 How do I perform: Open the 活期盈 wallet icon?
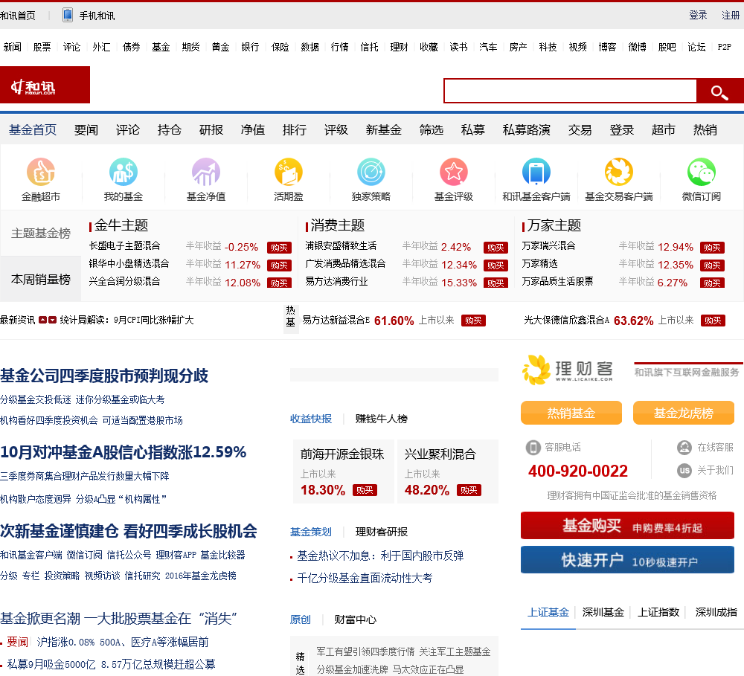click(289, 172)
